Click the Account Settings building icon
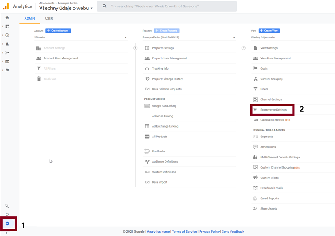The height and width of the screenshot is (236, 335). tap(38, 48)
